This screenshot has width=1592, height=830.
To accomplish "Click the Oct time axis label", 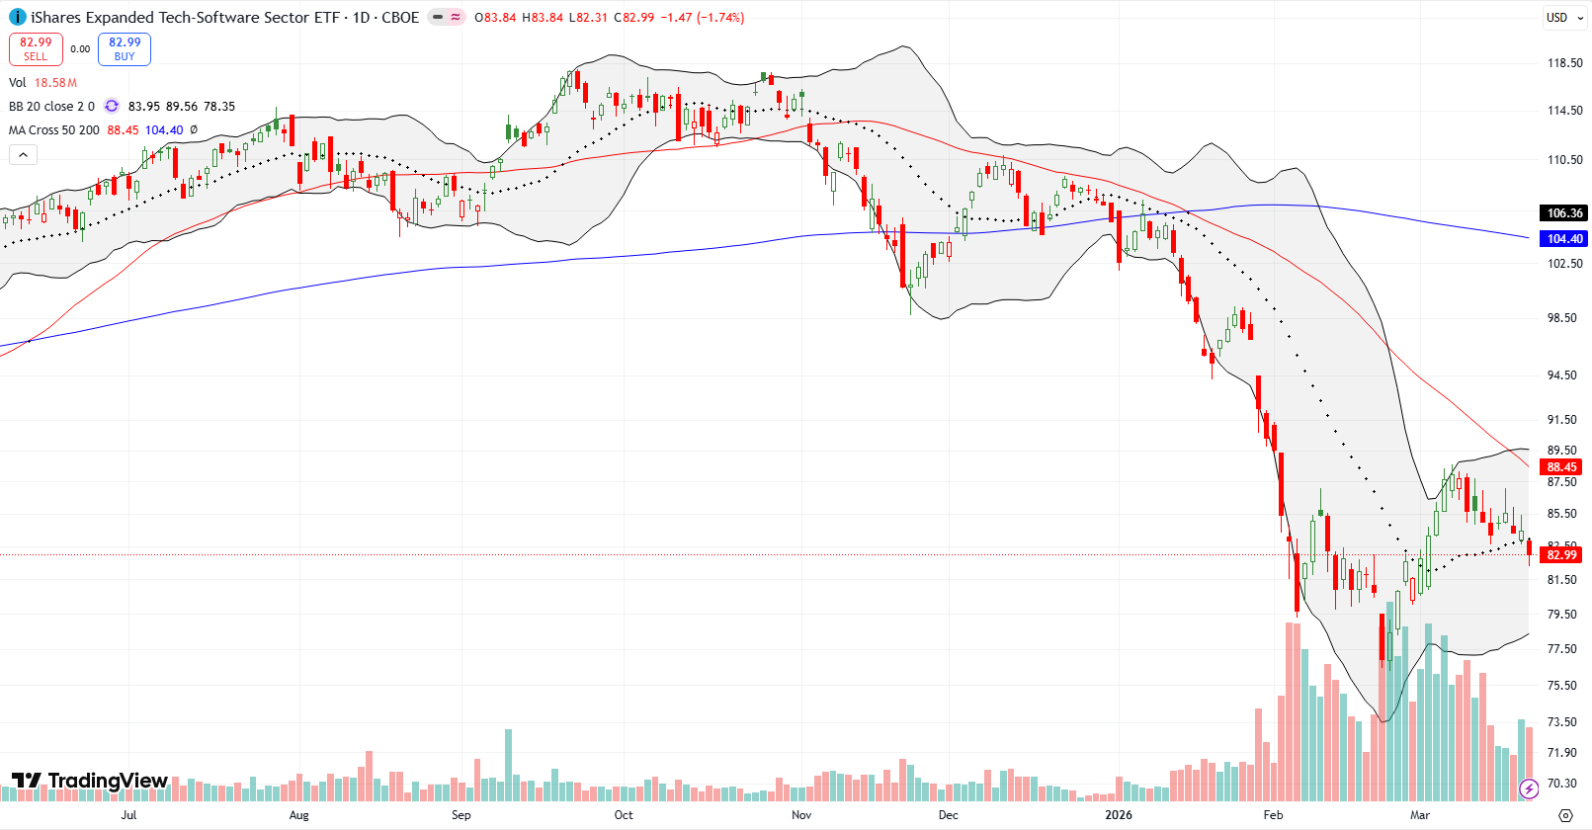I will 624,815.
